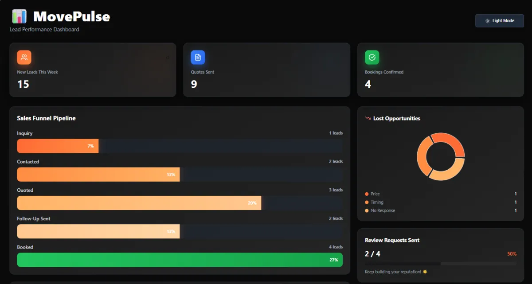Viewport: 532px width, 284px height.
Task: Click the Timing legend color dot
Action: pos(367,202)
